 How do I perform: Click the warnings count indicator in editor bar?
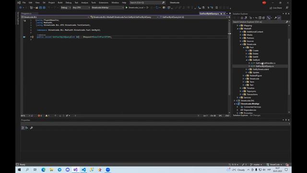tap(47, 116)
